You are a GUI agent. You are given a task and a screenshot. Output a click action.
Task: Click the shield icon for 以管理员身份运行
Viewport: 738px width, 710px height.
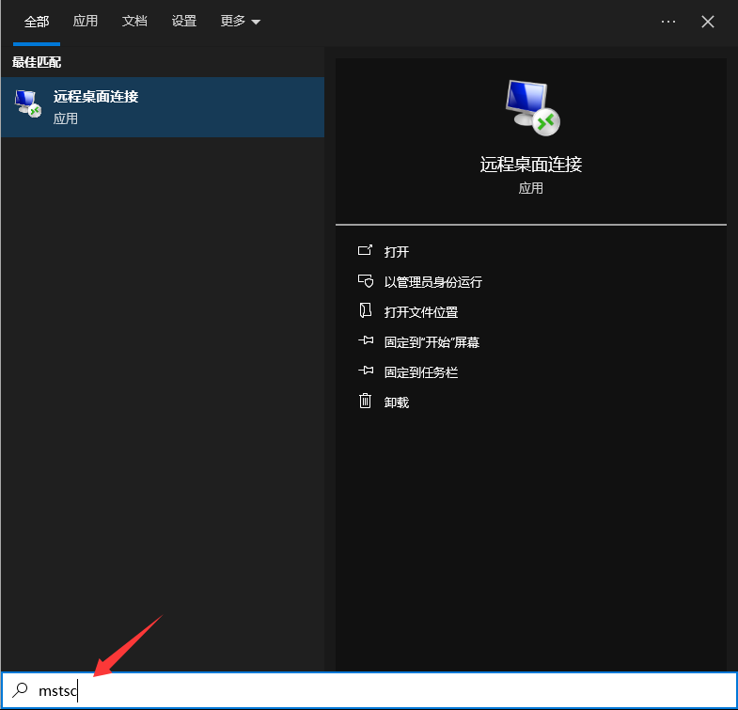(x=366, y=281)
